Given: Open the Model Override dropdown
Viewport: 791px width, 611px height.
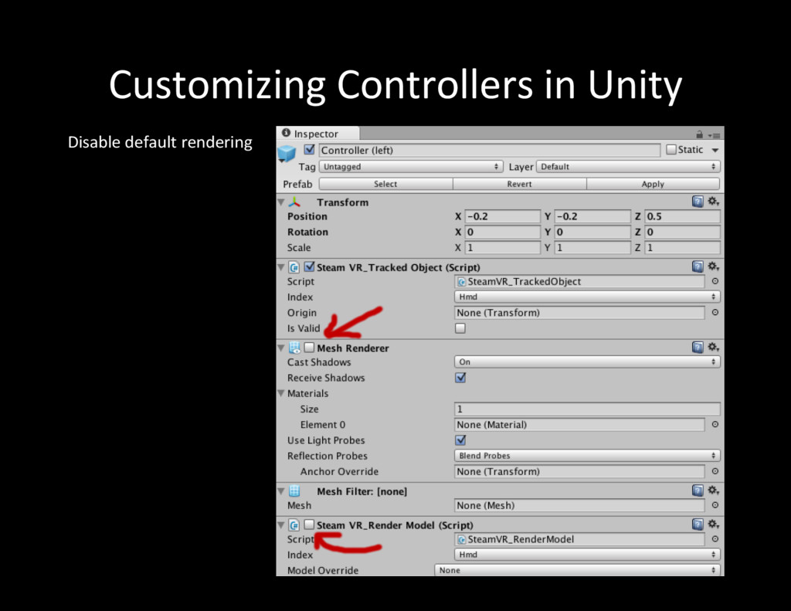Looking at the screenshot, I should (x=577, y=570).
